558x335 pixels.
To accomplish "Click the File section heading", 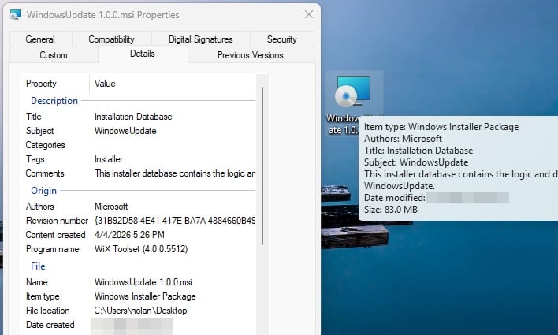I will point(38,266).
